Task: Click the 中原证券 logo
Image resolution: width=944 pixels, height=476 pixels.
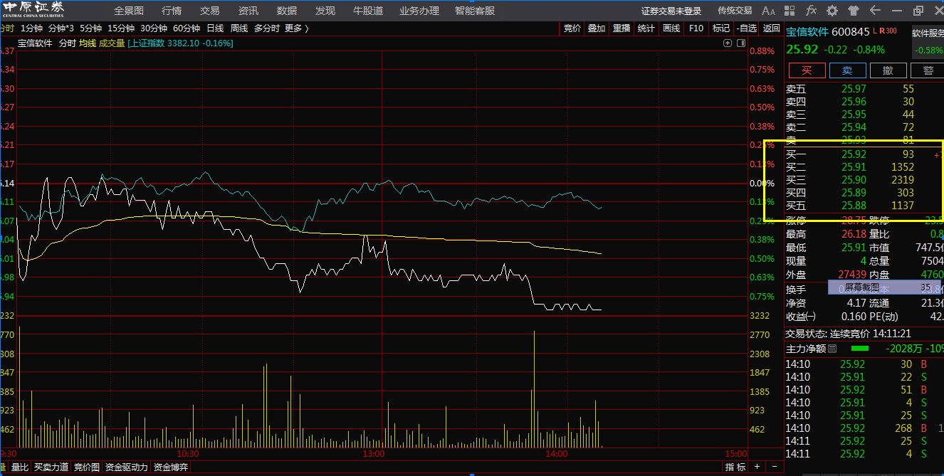Action: point(33,9)
